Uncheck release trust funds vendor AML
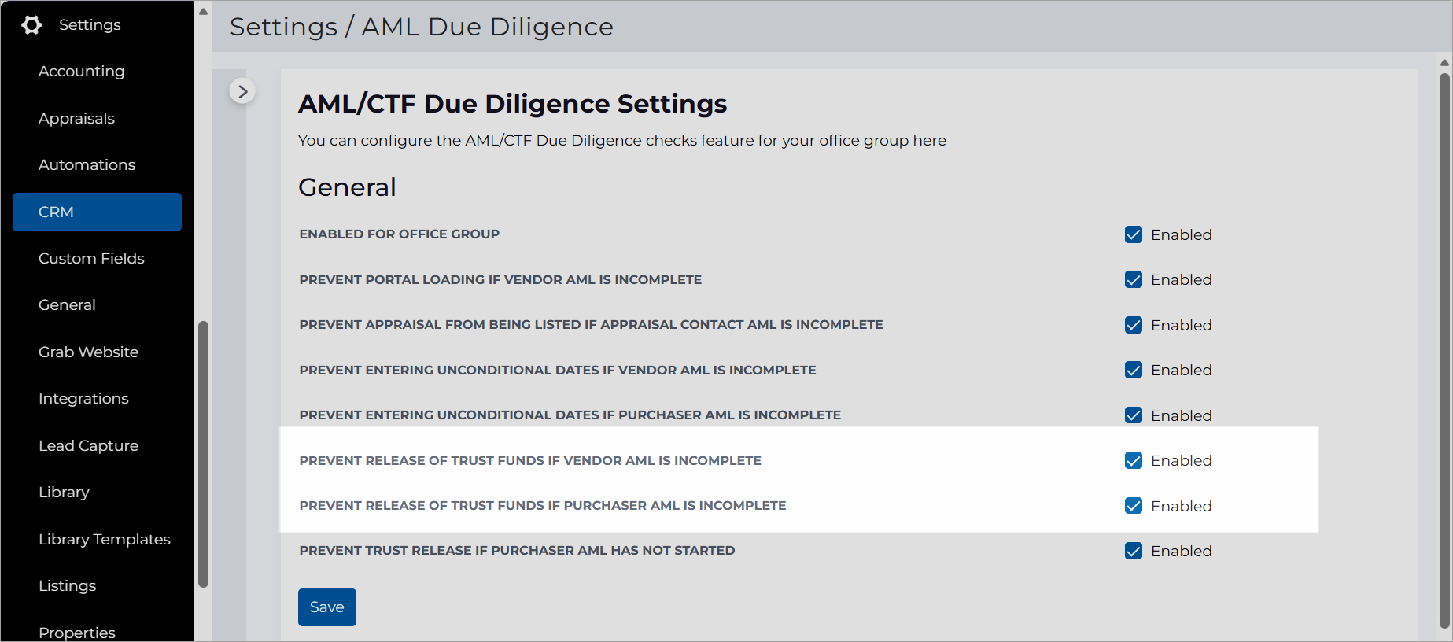Viewport: 1453px width, 642px height. 1134,460
